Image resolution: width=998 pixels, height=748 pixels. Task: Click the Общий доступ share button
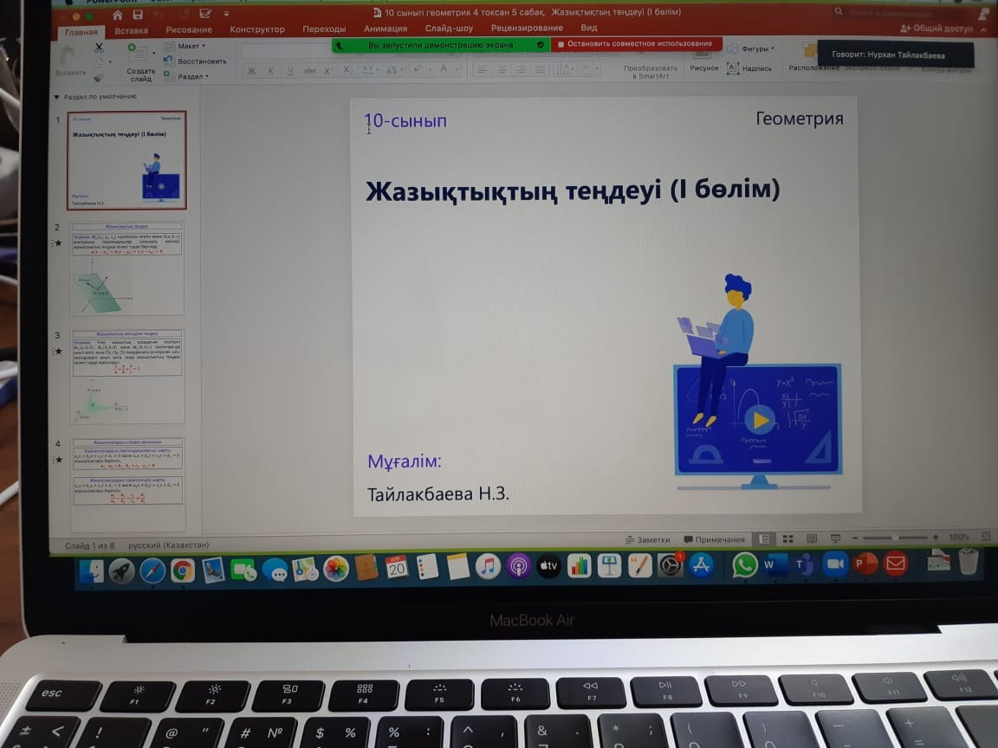[943, 29]
